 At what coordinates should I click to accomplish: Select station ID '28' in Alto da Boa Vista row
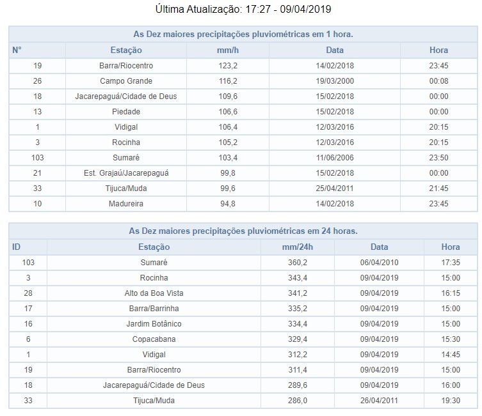28,293
